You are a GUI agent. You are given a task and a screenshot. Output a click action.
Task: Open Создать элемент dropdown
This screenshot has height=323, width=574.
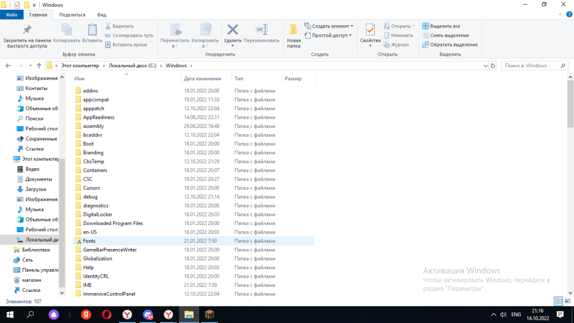329,26
